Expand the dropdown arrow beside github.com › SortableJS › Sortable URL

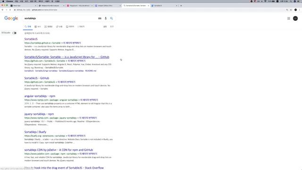[x=67, y=61]
